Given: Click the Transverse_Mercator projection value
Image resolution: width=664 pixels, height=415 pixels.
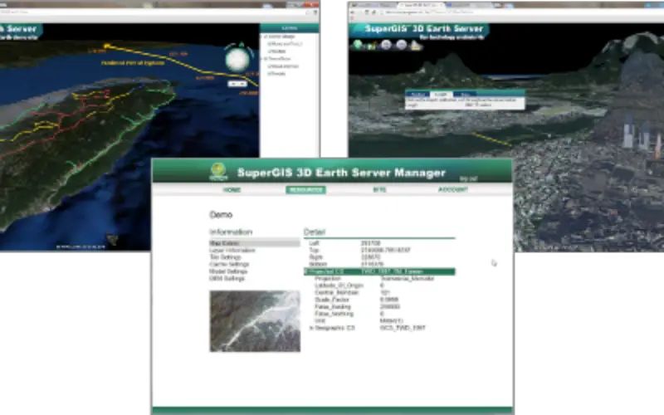Looking at the screenshot, I should 407,278.
